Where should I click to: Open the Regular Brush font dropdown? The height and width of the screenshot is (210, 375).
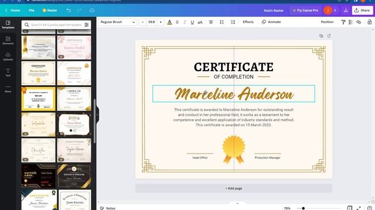pyautogui.click(x=117, y=22)
